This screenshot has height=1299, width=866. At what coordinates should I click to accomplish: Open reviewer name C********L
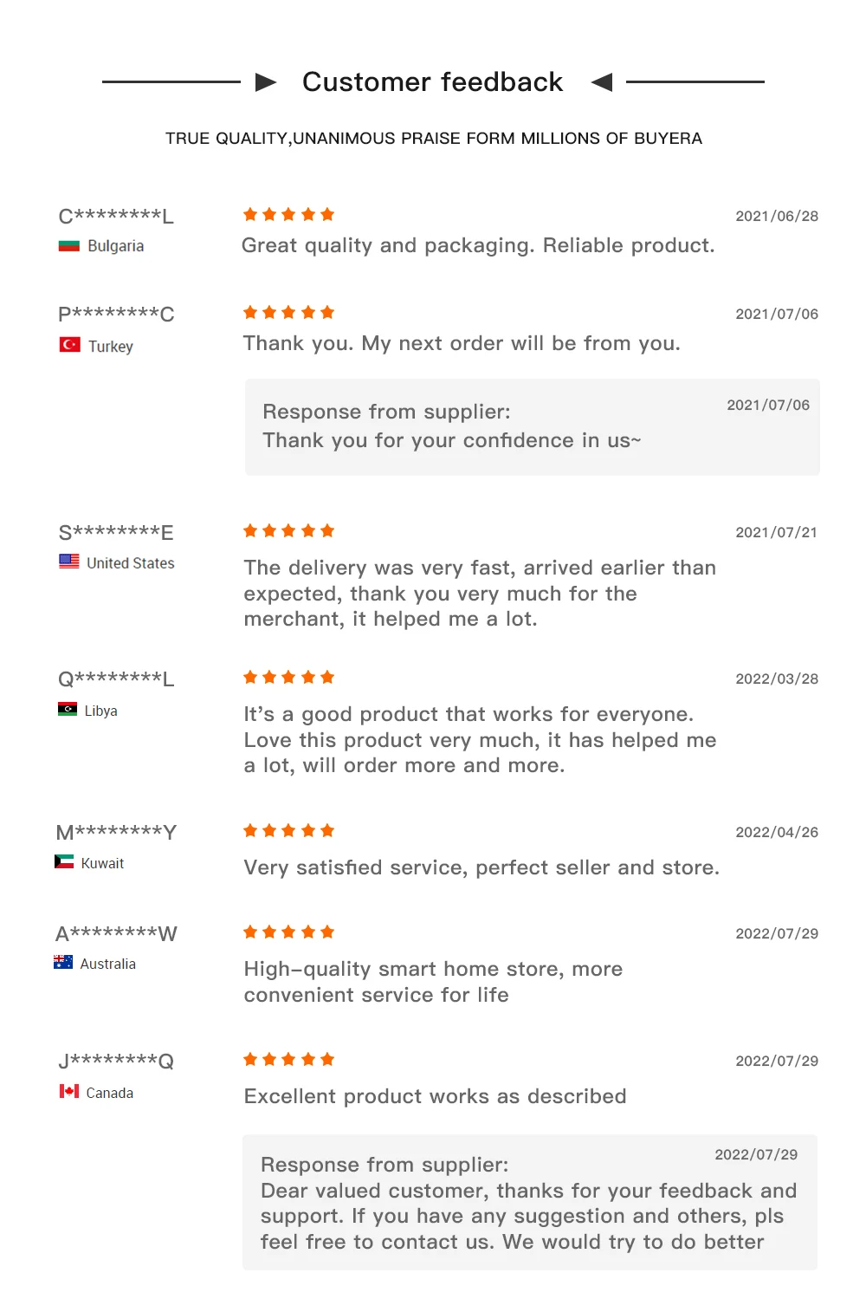coord(116,216)
